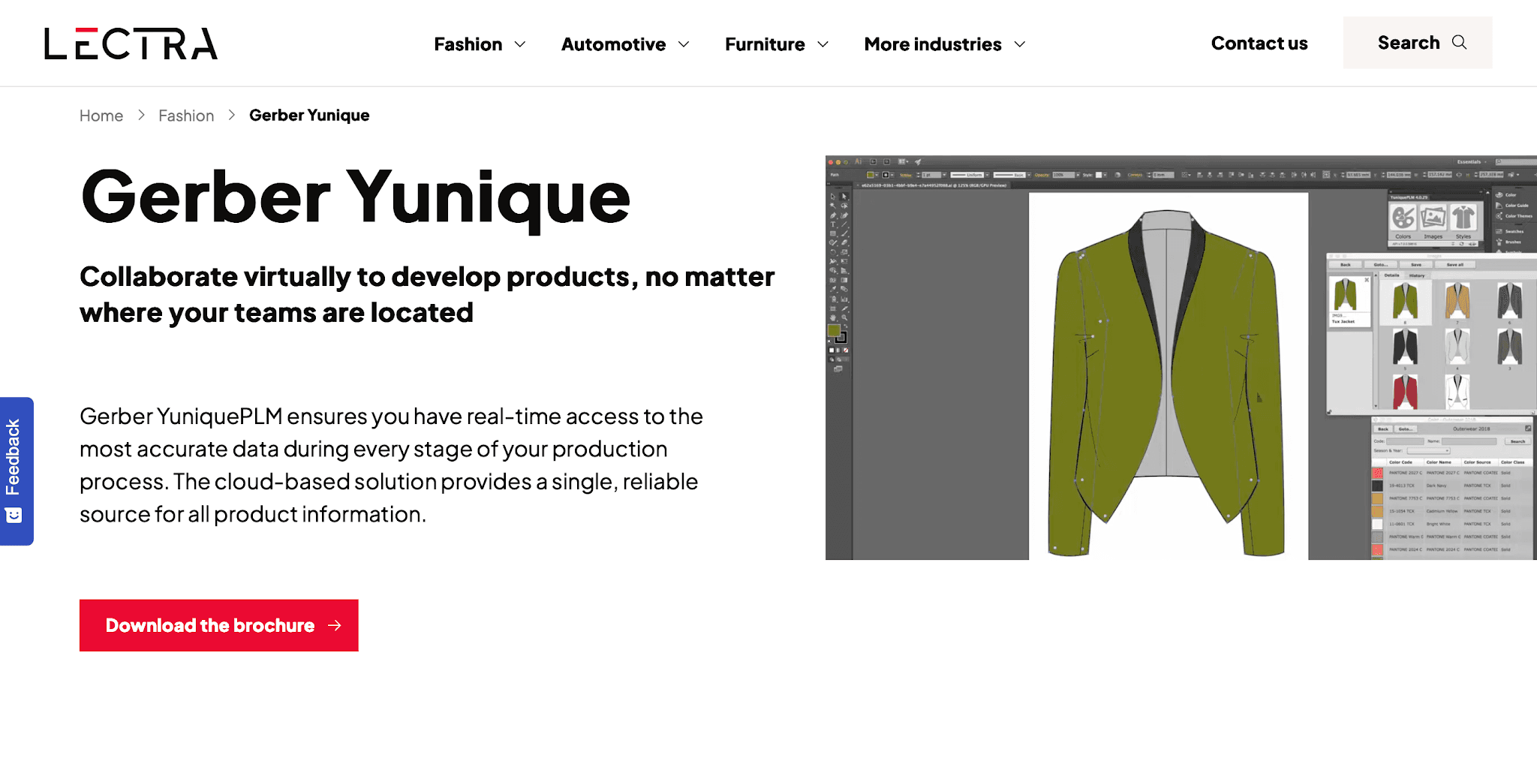
Task: Navigate to Home breadcrumb
Action: coord(101,116)
